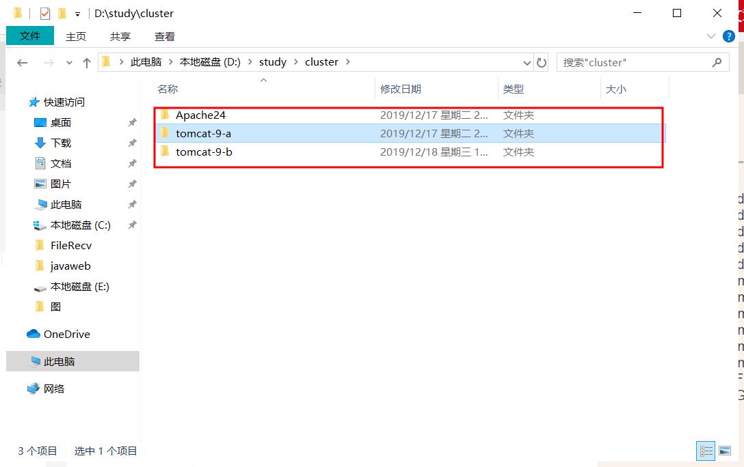Click the 网络 network icon

[x=34, y=389]
